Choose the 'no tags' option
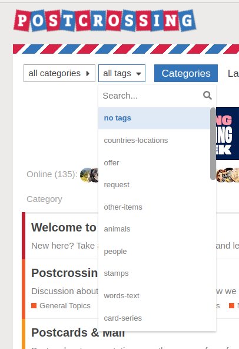The width and height of the screenshot is (239, 349). 154,118
